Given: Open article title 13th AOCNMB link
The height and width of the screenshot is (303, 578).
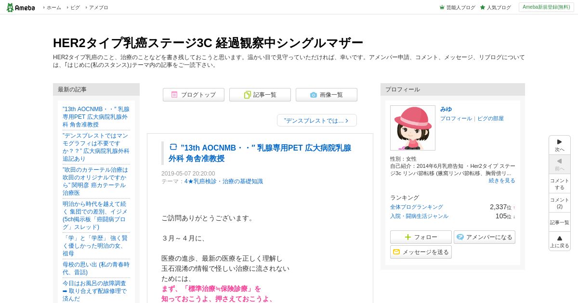Looking at the screenshot, I should [x=260, y=153].
